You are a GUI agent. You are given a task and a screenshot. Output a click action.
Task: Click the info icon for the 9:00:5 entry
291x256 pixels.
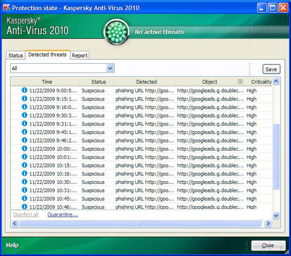coord(24,90)
